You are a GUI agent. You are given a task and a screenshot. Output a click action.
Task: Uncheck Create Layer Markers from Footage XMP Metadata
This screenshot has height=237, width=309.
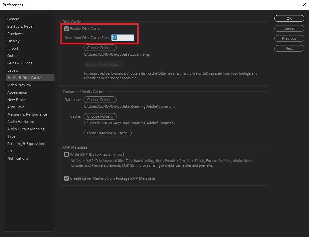pos(66,178)
